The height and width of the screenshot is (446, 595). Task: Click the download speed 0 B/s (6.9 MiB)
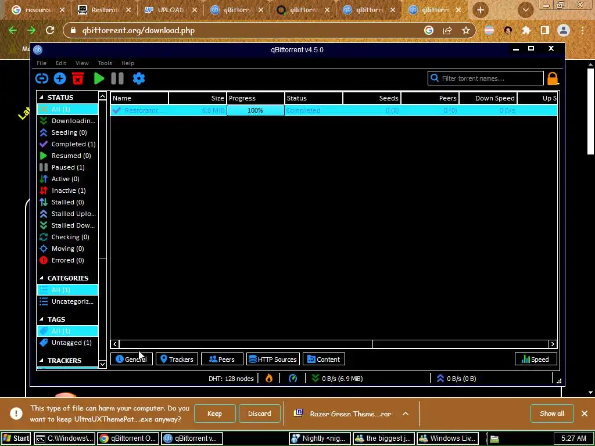coord(337,379)
